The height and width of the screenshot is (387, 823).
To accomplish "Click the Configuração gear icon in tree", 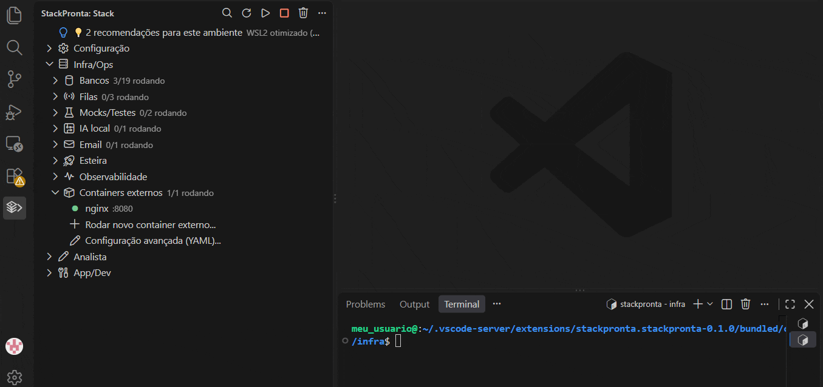I will tap(63, 49).
